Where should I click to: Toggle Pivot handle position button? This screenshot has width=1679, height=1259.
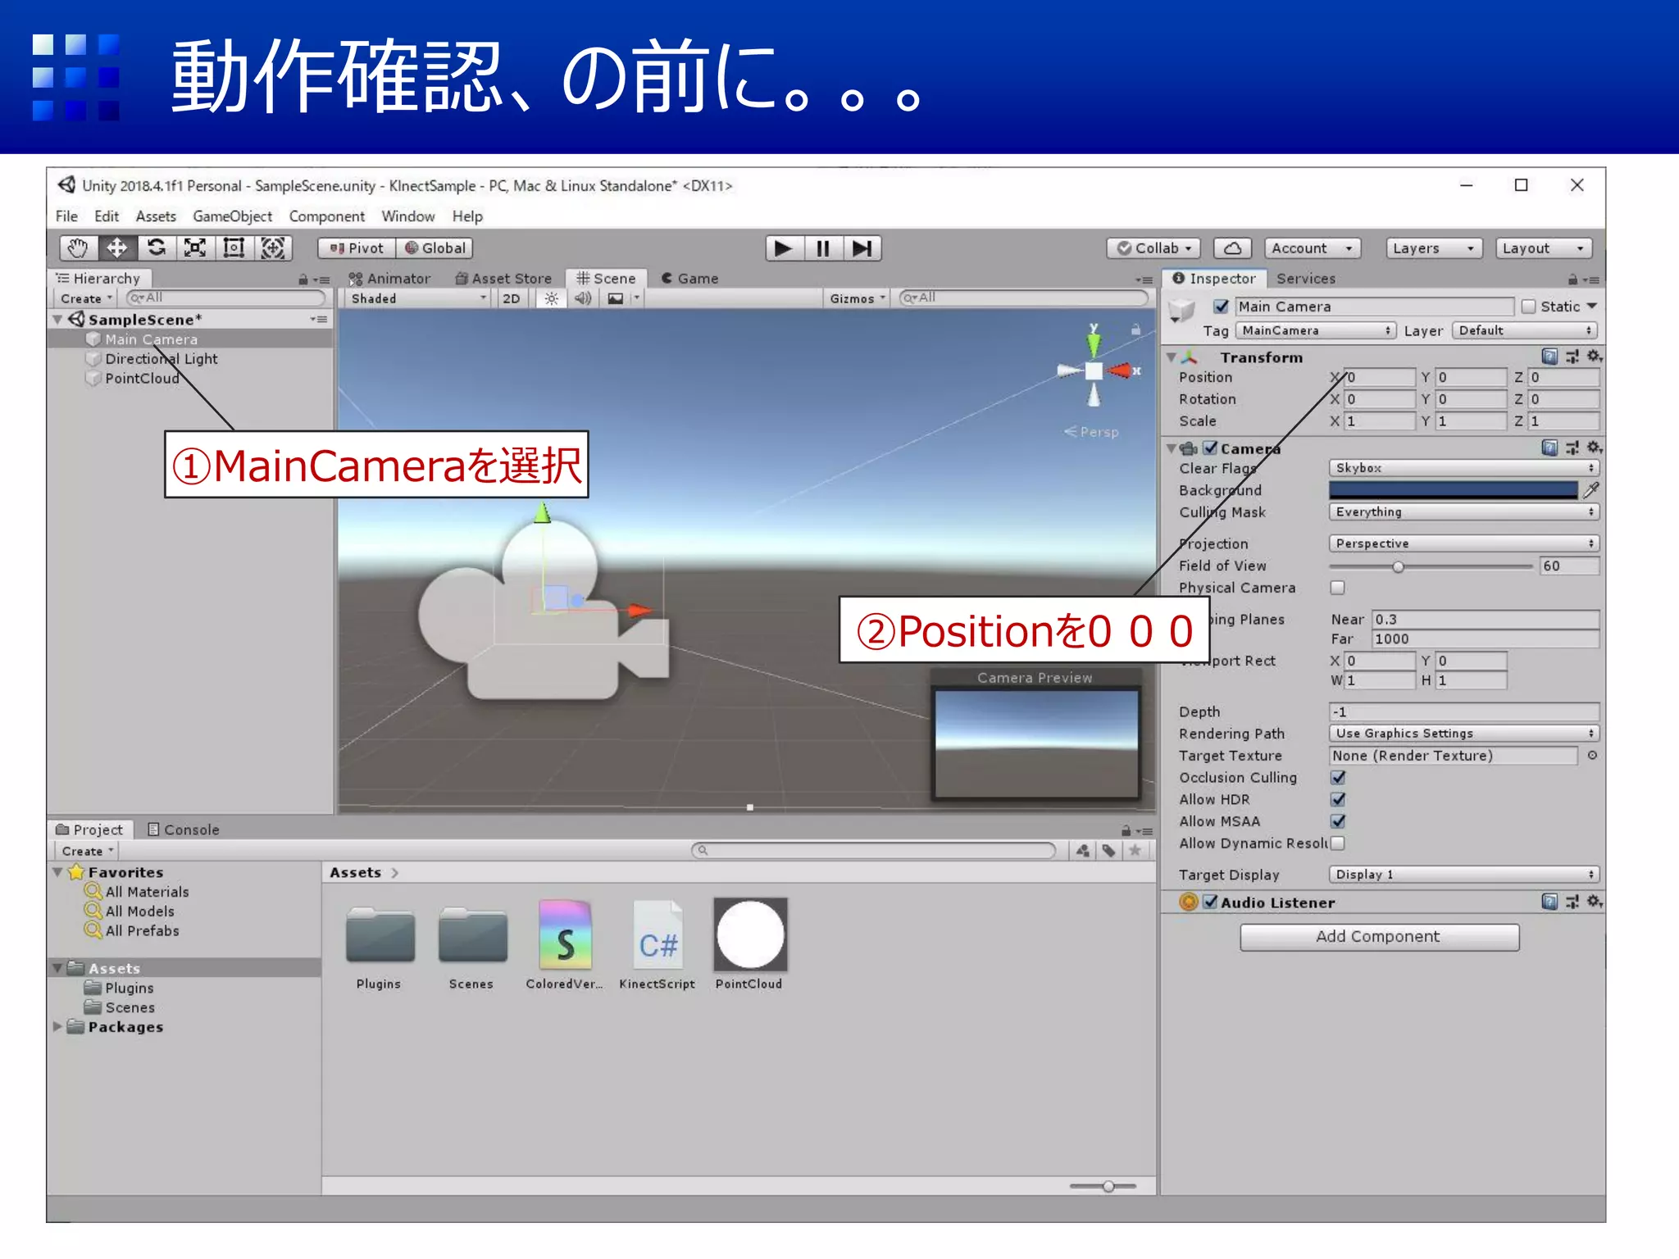pos(357,248)
